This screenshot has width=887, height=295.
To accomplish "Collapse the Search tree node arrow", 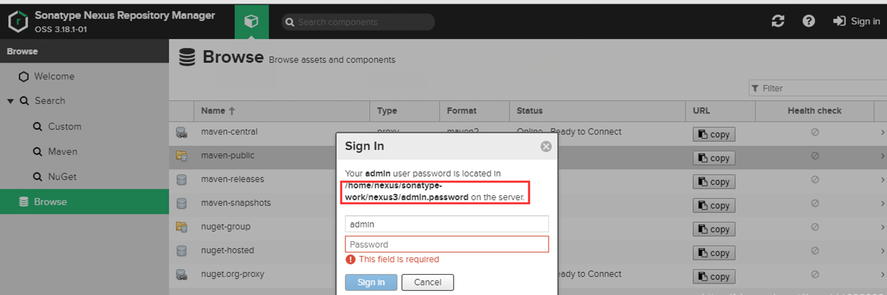I will (10, 101).
